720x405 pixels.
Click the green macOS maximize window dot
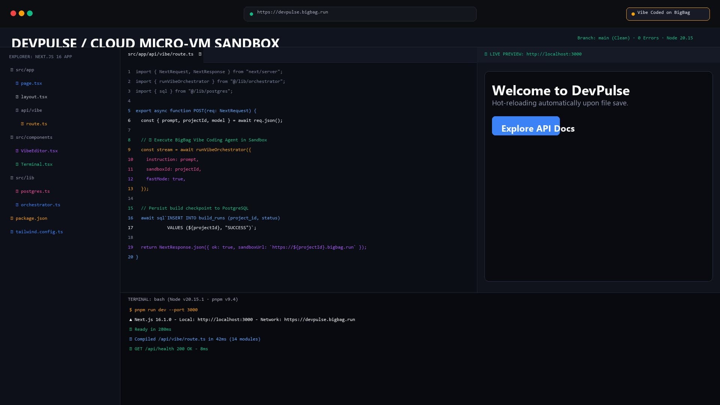click(30, 13)
